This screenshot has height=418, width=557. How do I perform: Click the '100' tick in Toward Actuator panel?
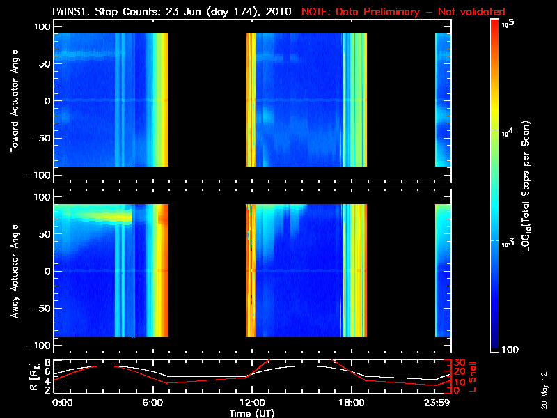42,26
